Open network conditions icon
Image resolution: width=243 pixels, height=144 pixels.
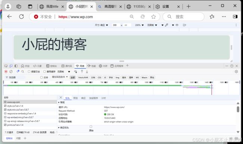[76, 72]
